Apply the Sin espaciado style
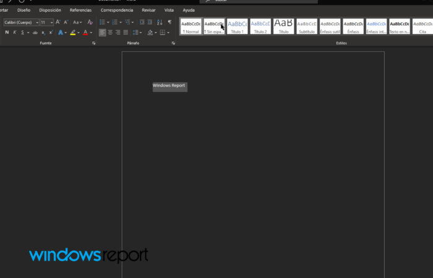 214,27
